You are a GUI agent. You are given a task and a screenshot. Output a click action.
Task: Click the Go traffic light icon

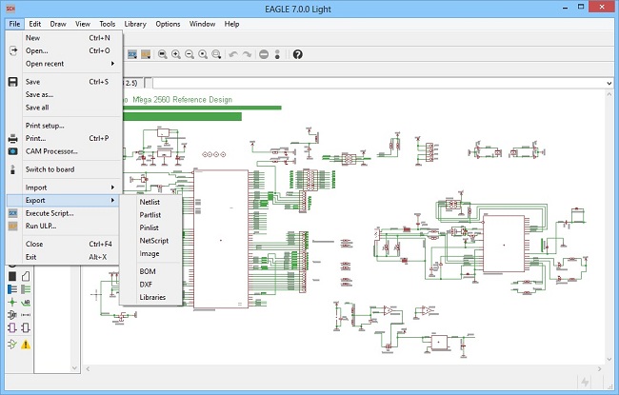[x=277, y=54]
